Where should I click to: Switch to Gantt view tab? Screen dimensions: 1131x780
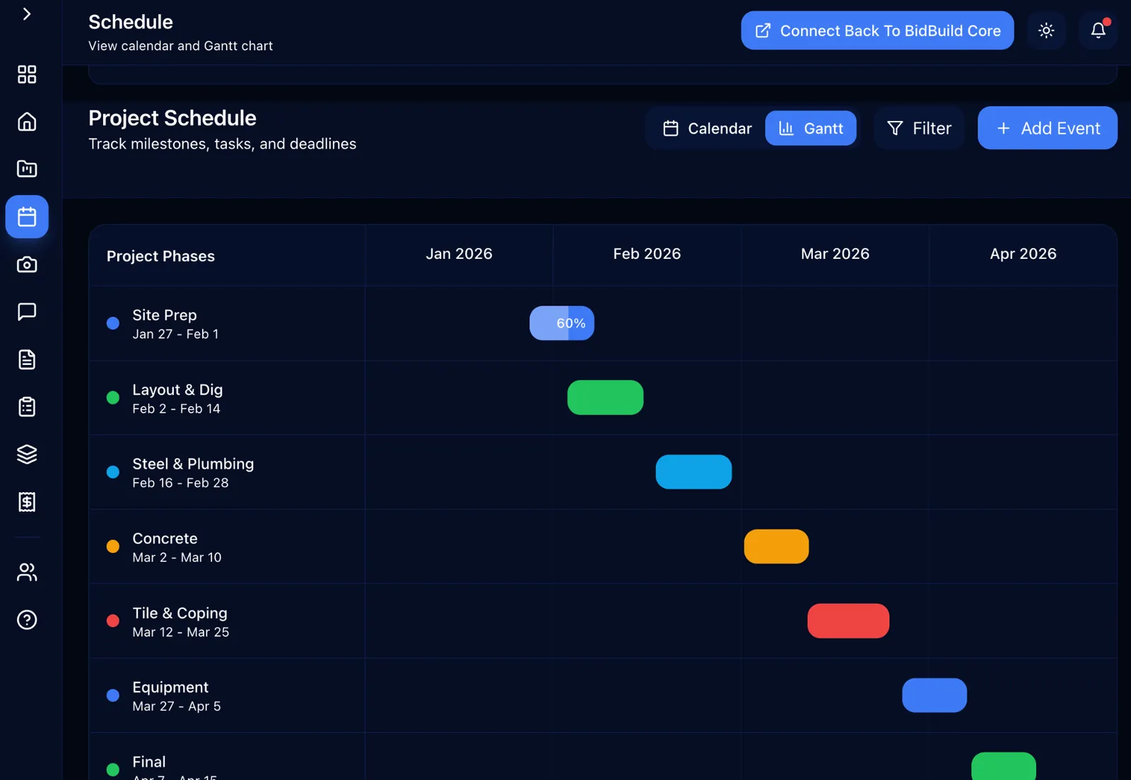811,128
